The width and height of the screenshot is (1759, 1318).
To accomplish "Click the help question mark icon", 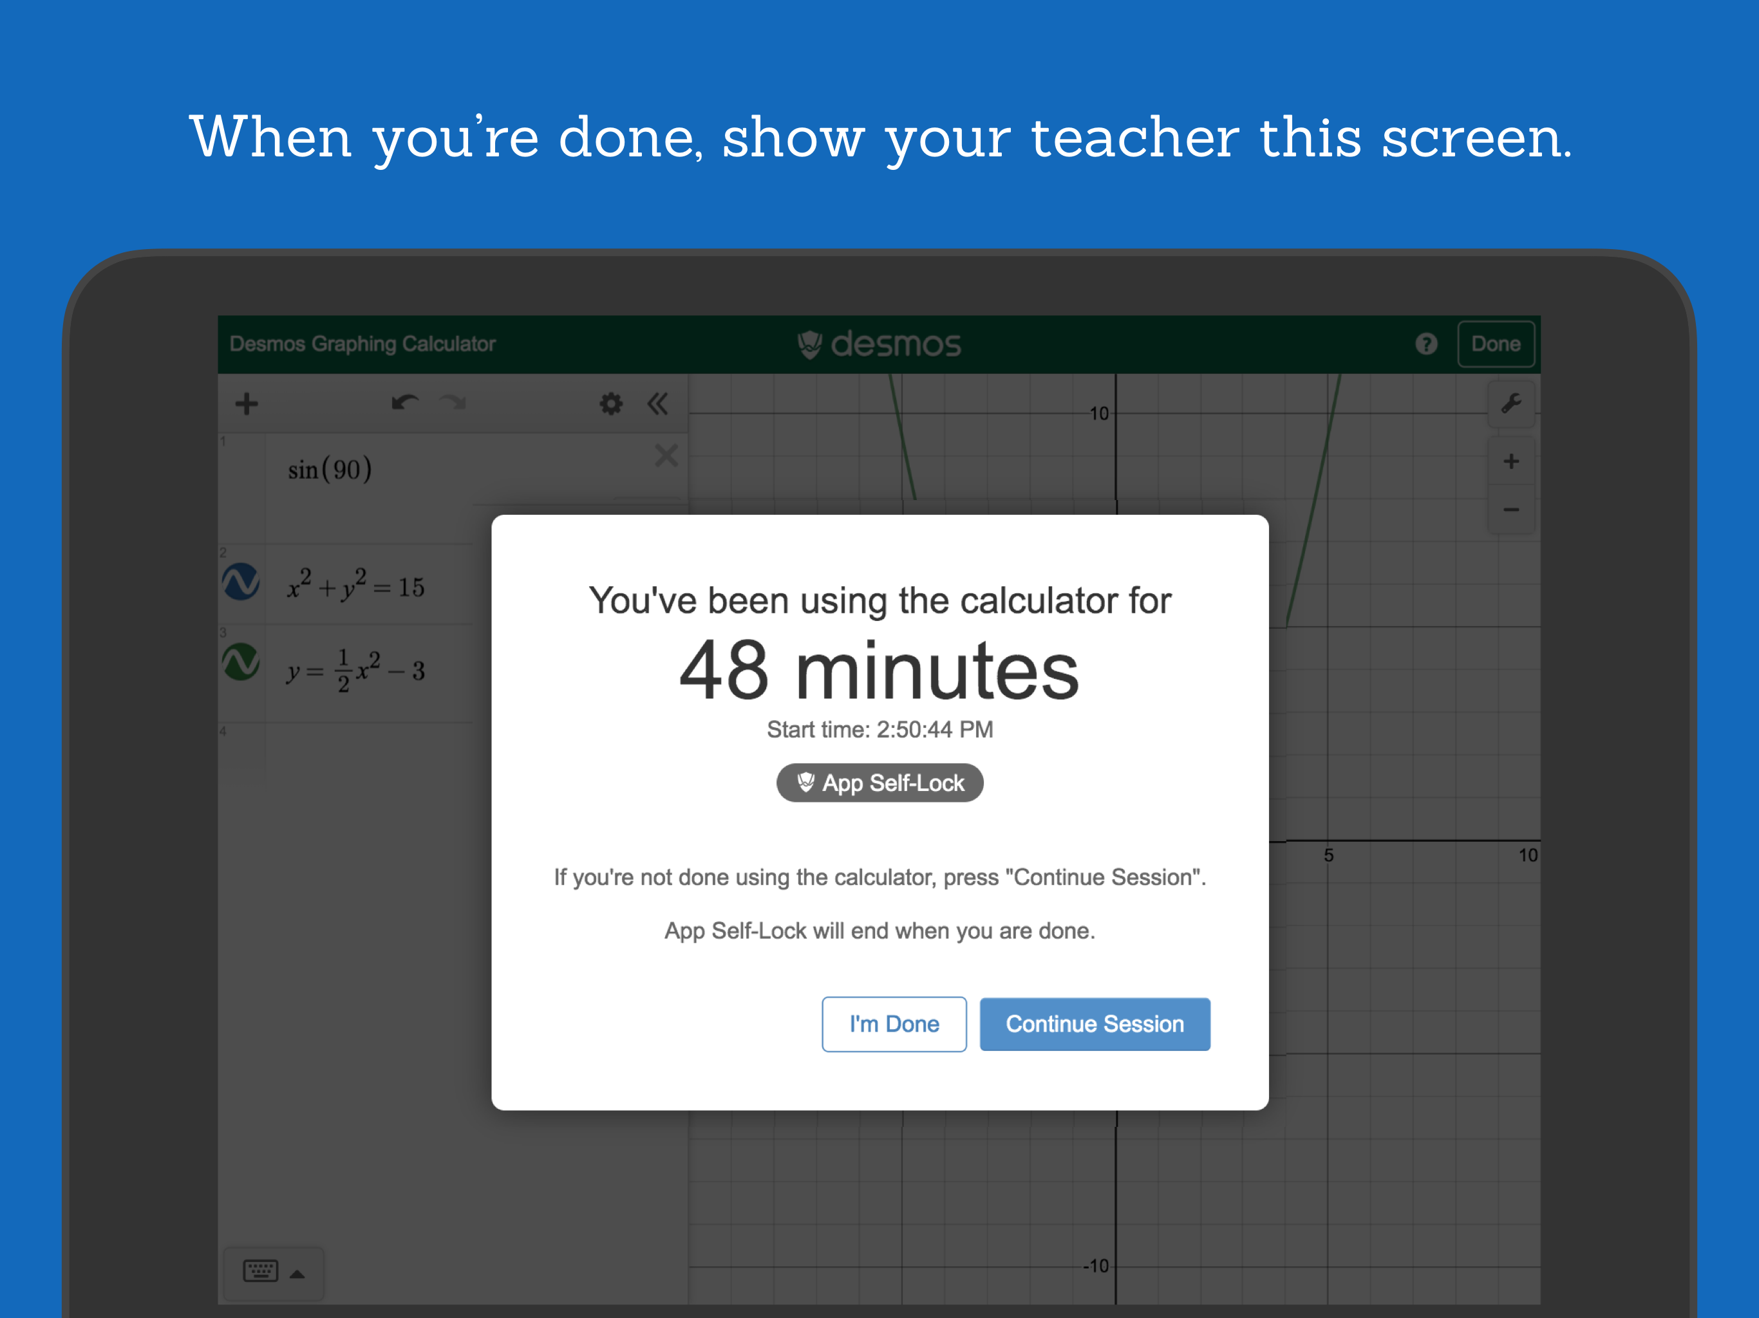I will pos(1426,344).
